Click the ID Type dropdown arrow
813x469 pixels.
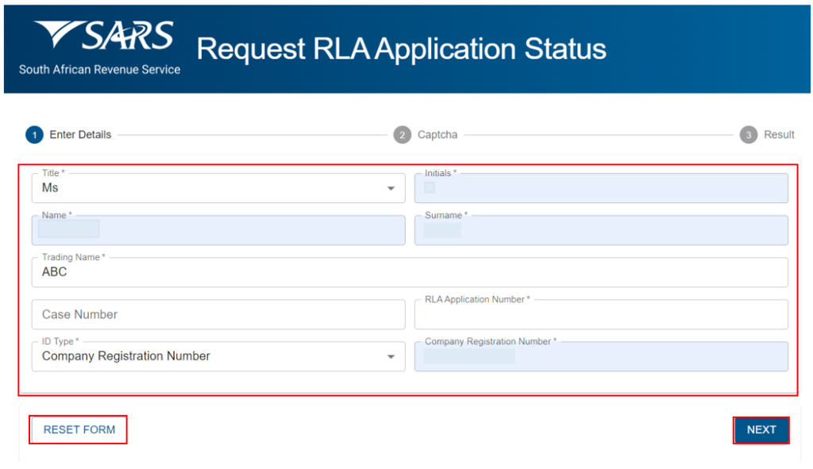click(x=391, y=356)
